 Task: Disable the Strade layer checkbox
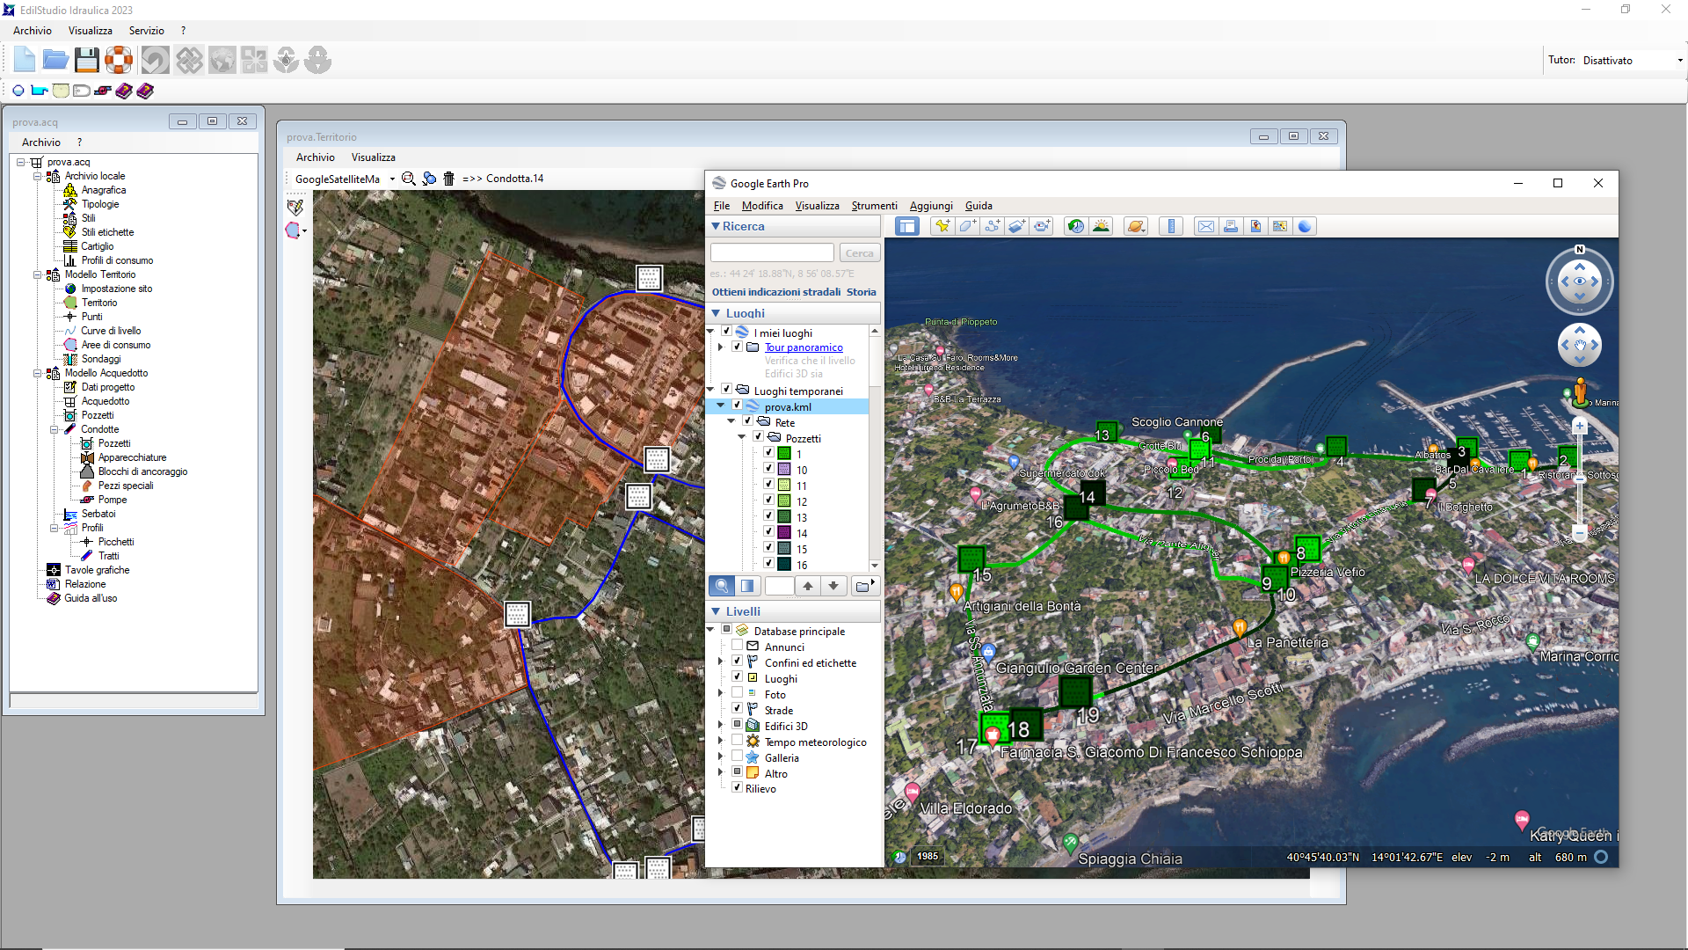tap(737, 709)
